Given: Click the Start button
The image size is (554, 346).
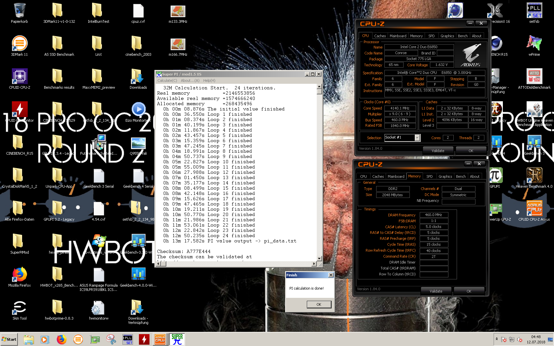Looking at the screenshot, I should point(9,339).
